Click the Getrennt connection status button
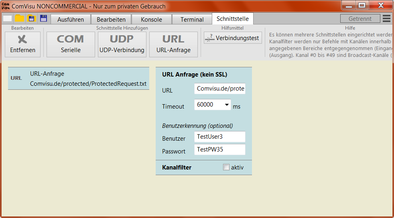 click(360, 18)
